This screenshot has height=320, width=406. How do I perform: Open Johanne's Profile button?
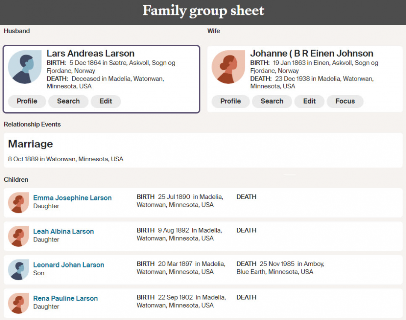(230, 101)
